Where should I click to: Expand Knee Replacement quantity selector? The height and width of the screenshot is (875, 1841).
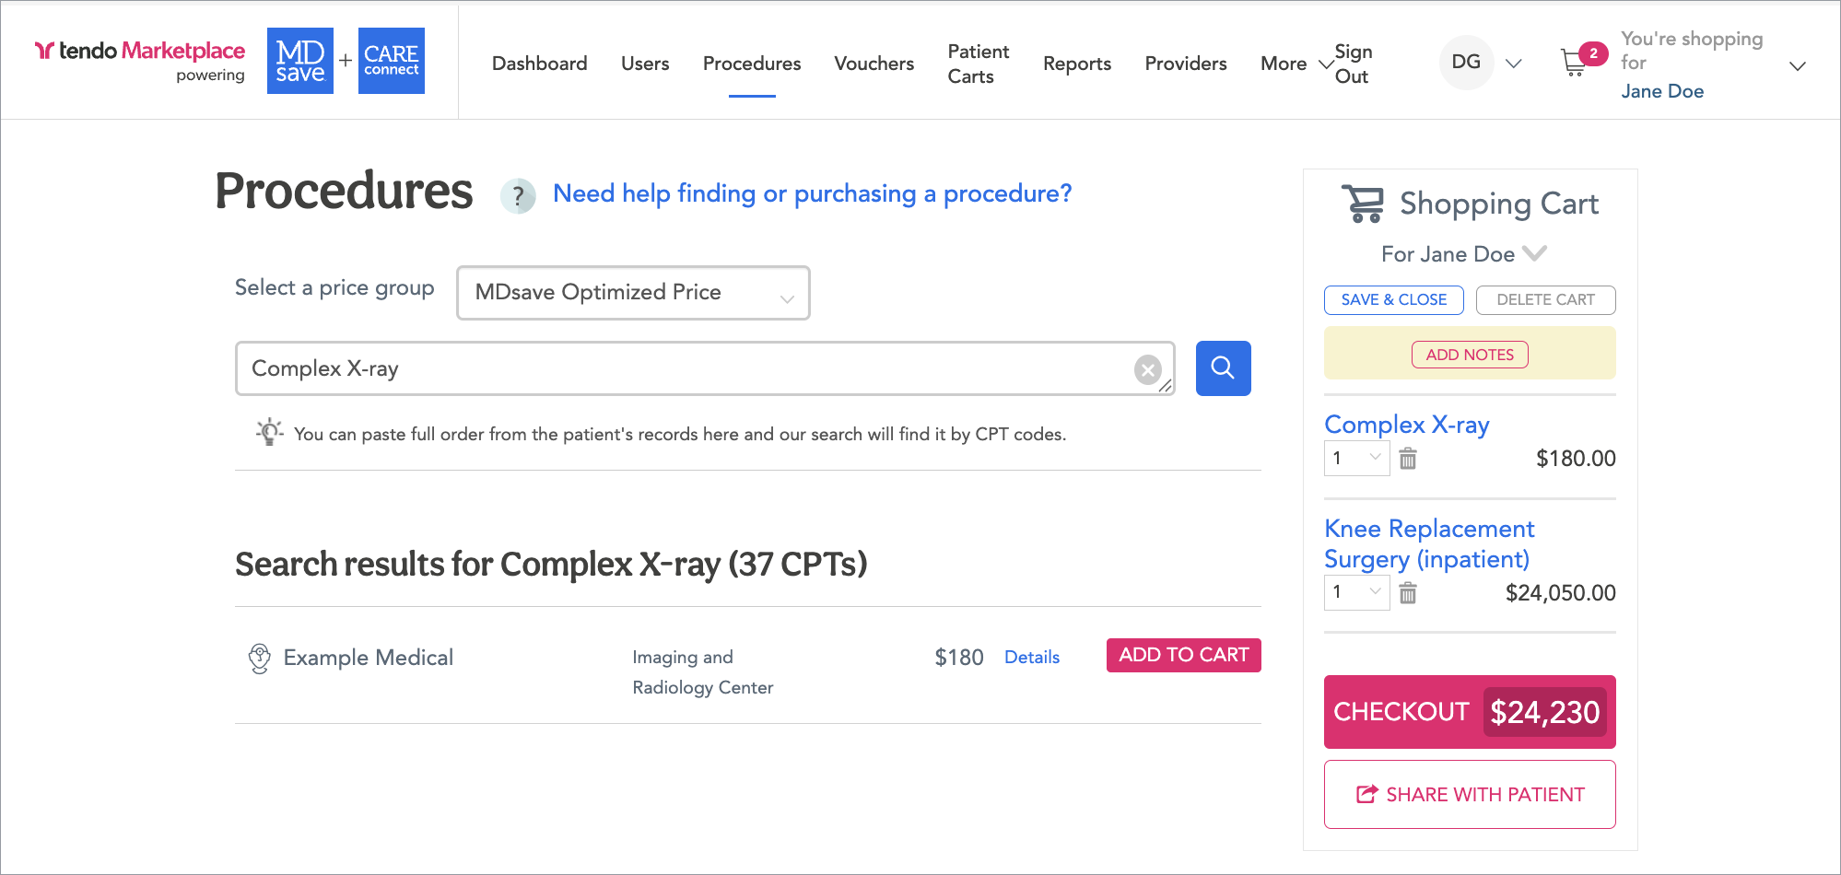tap(1356, 592)
